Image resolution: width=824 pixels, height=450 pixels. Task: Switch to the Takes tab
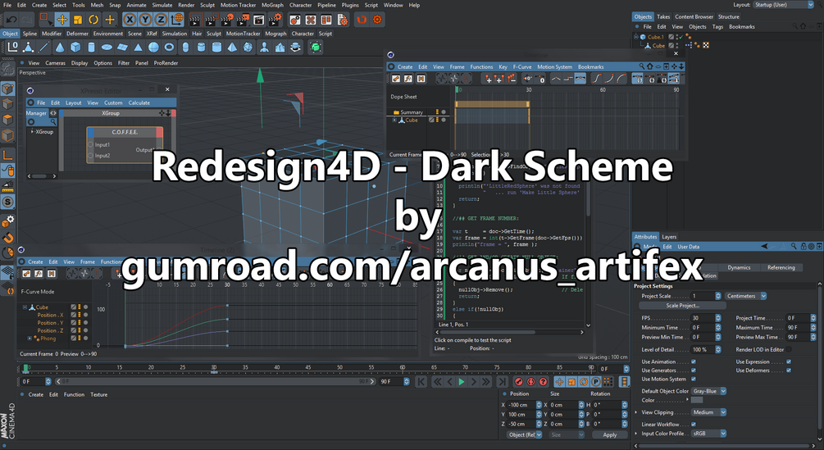(663, 16)
